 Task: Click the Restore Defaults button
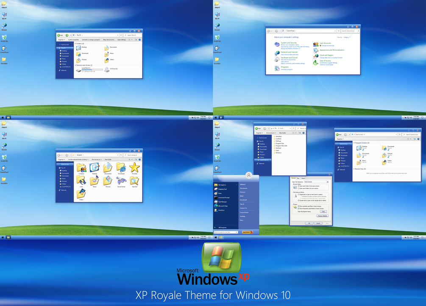point(323,216)
